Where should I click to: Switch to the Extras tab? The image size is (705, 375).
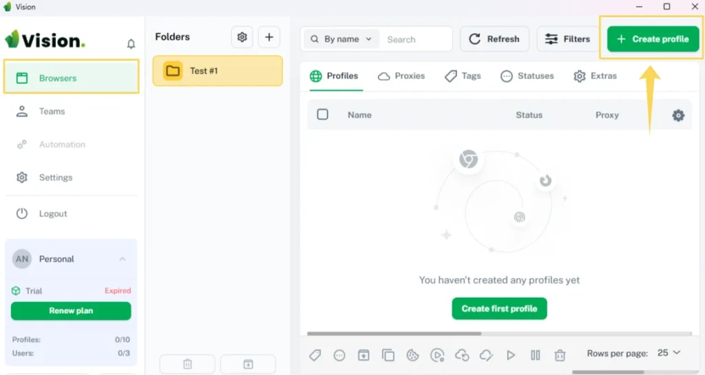click(595, 76)
